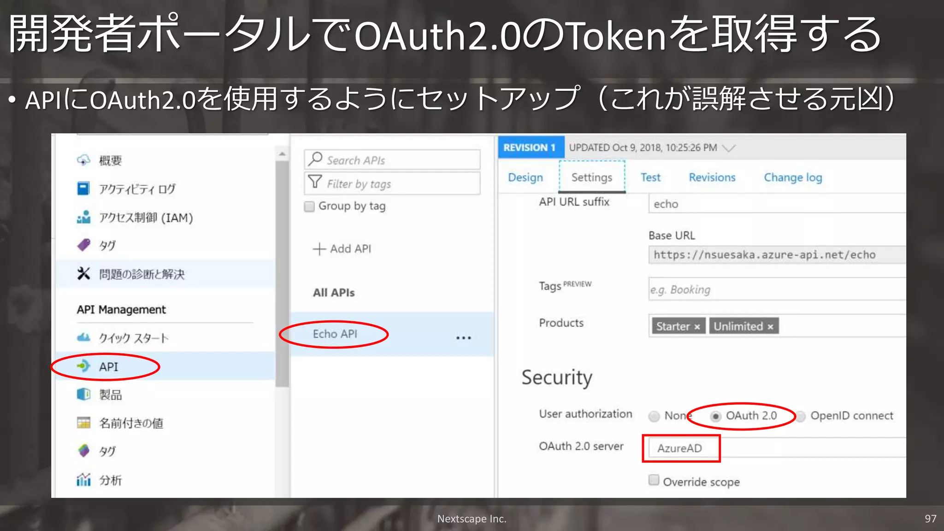Click the API Management section label

(121, 309)
